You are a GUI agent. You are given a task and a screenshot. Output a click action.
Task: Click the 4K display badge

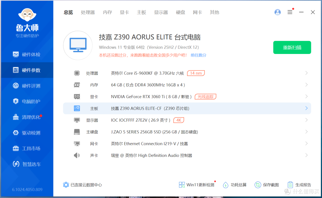pos(179,120)
